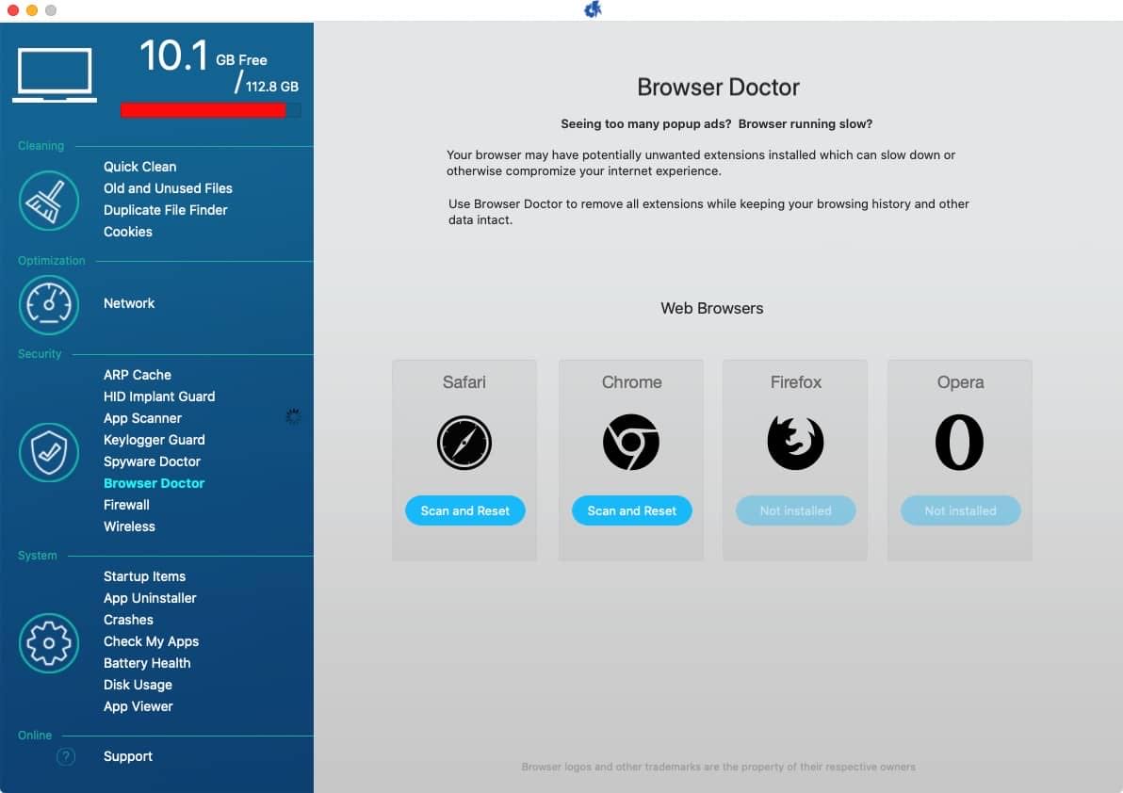Scan and Reset Safari
Viewport: 1123px width, 793px height.
[464, 510]
